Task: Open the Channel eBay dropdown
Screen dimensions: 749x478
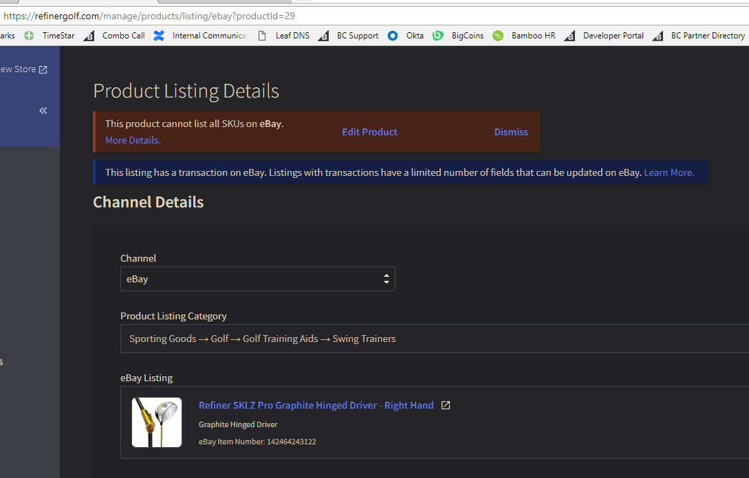Action: coord(257,279)
